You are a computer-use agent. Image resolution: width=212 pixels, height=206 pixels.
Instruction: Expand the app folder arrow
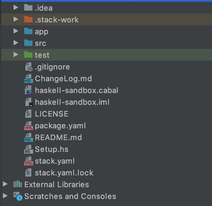16,31
